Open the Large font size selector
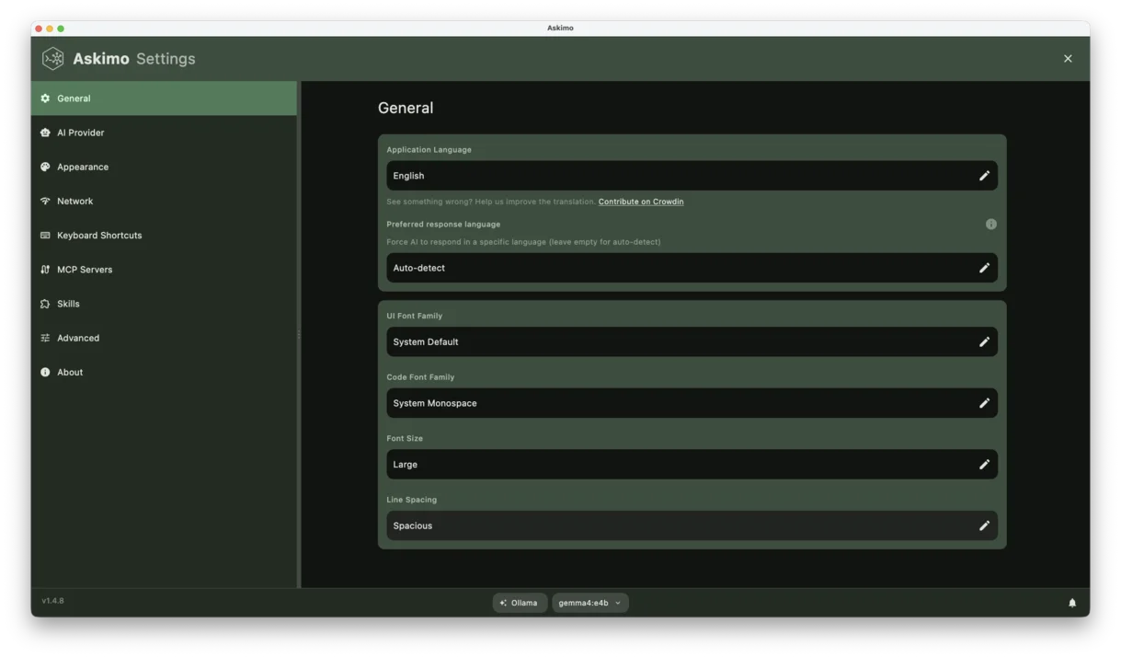 point(692,465)
